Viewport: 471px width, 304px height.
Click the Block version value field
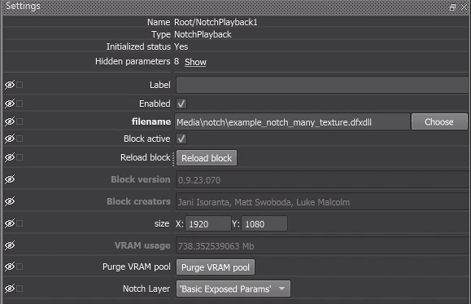(x=322, y=180)
